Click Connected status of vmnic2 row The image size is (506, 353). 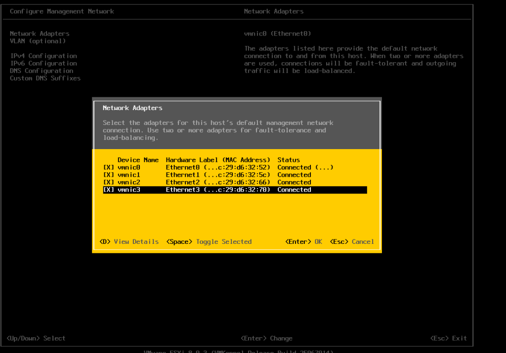click(294, 182)
